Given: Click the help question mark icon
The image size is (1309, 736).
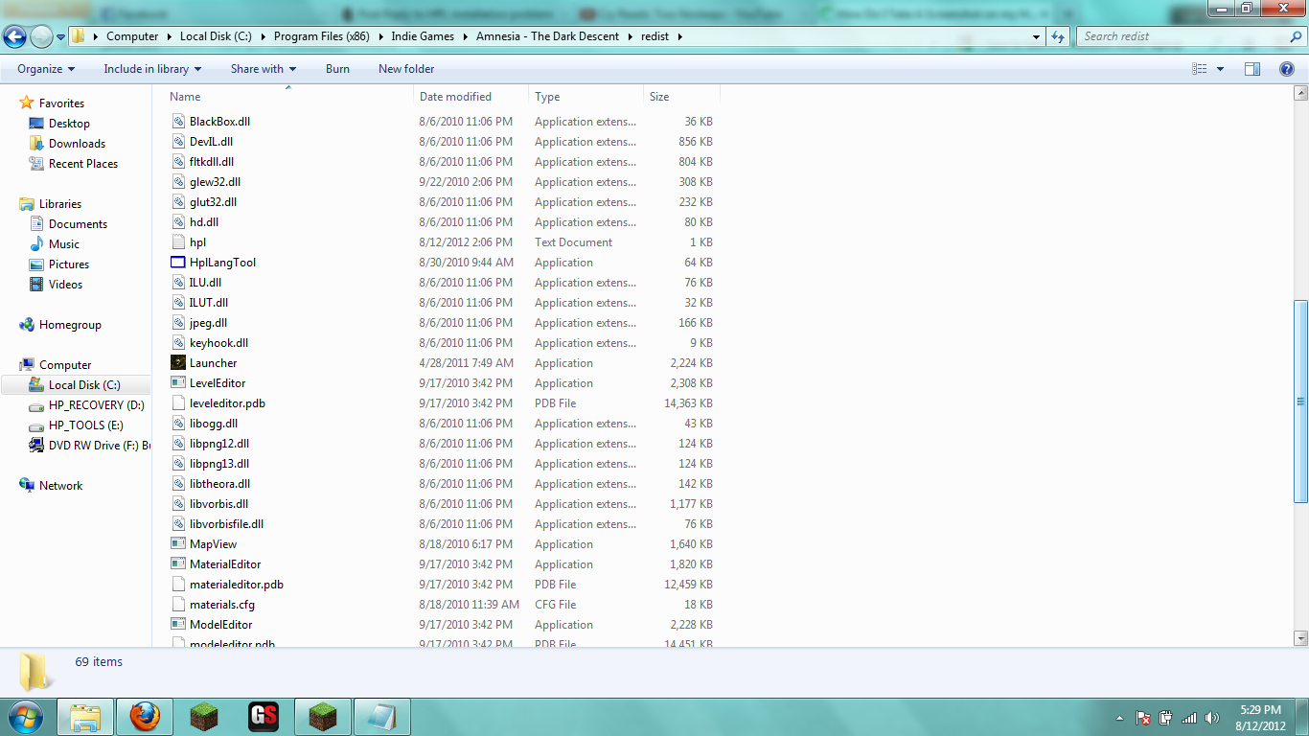Looking at the screenshot, I should (x=1287, y=69).
